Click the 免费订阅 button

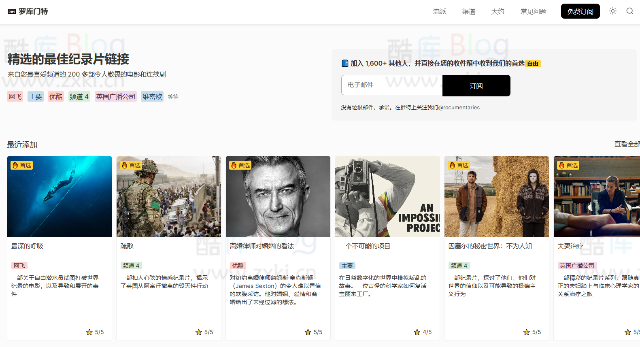(580, 11)
